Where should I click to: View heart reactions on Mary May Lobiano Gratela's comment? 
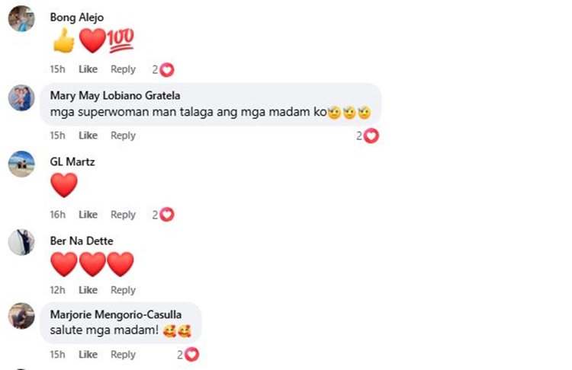tap(368, 136)
